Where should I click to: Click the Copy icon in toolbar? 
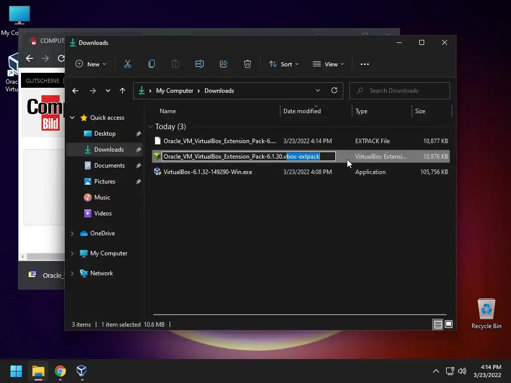152,64
